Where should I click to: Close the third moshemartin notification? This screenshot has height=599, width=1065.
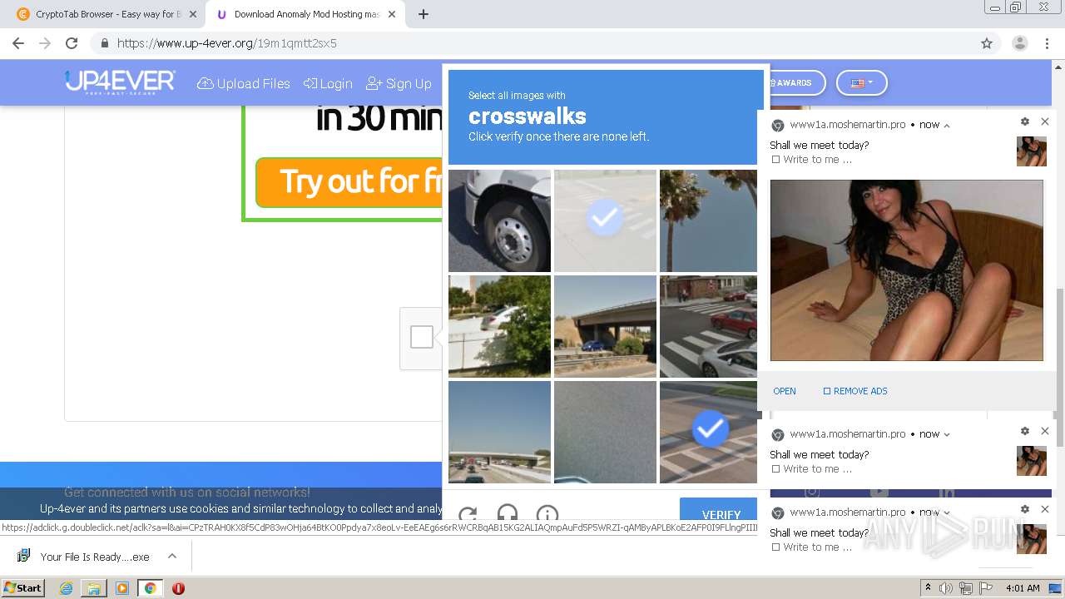pos(1045,509)
